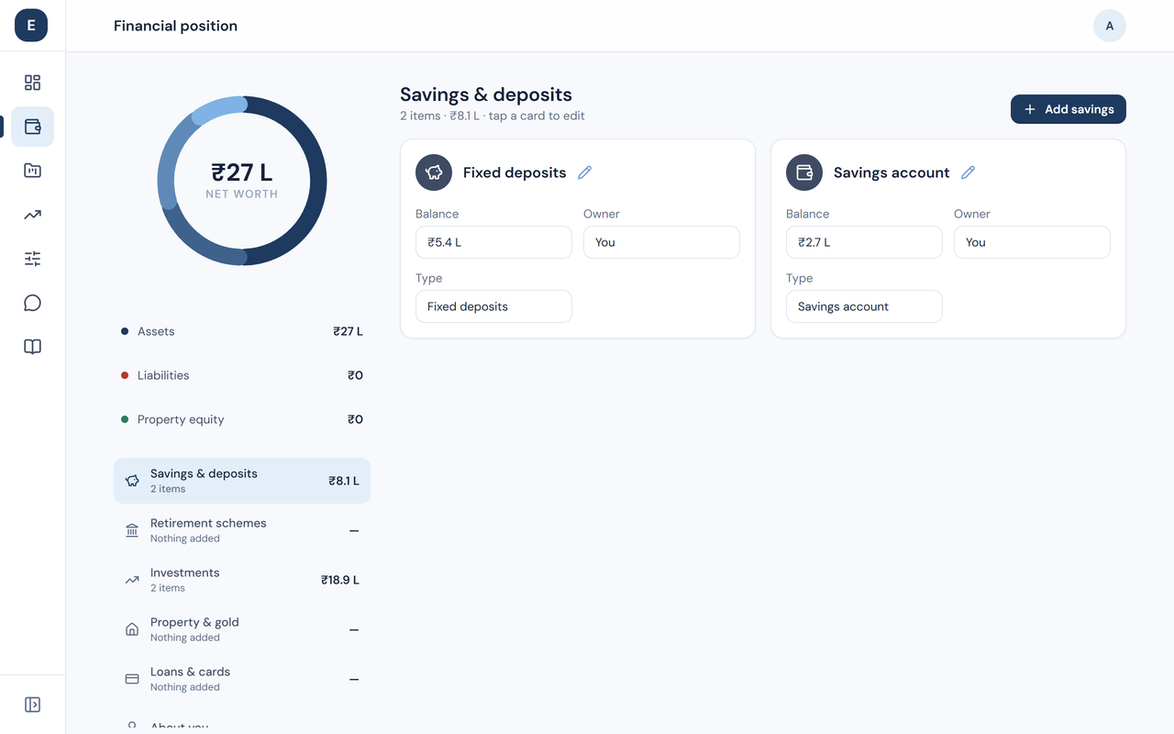Select Investments category
The width and height of the screenshot is (1174, 734).
coord(242,580)
